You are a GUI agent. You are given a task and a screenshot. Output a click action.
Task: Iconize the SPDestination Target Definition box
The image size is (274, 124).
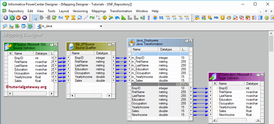click(x=262, y=75)
